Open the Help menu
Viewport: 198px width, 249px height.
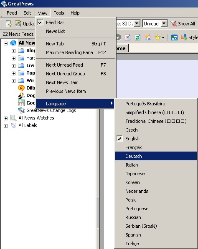pyautogui.click(x=75, y=13)
